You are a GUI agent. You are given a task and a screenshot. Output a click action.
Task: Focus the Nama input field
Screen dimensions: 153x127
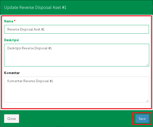(76, 29)
